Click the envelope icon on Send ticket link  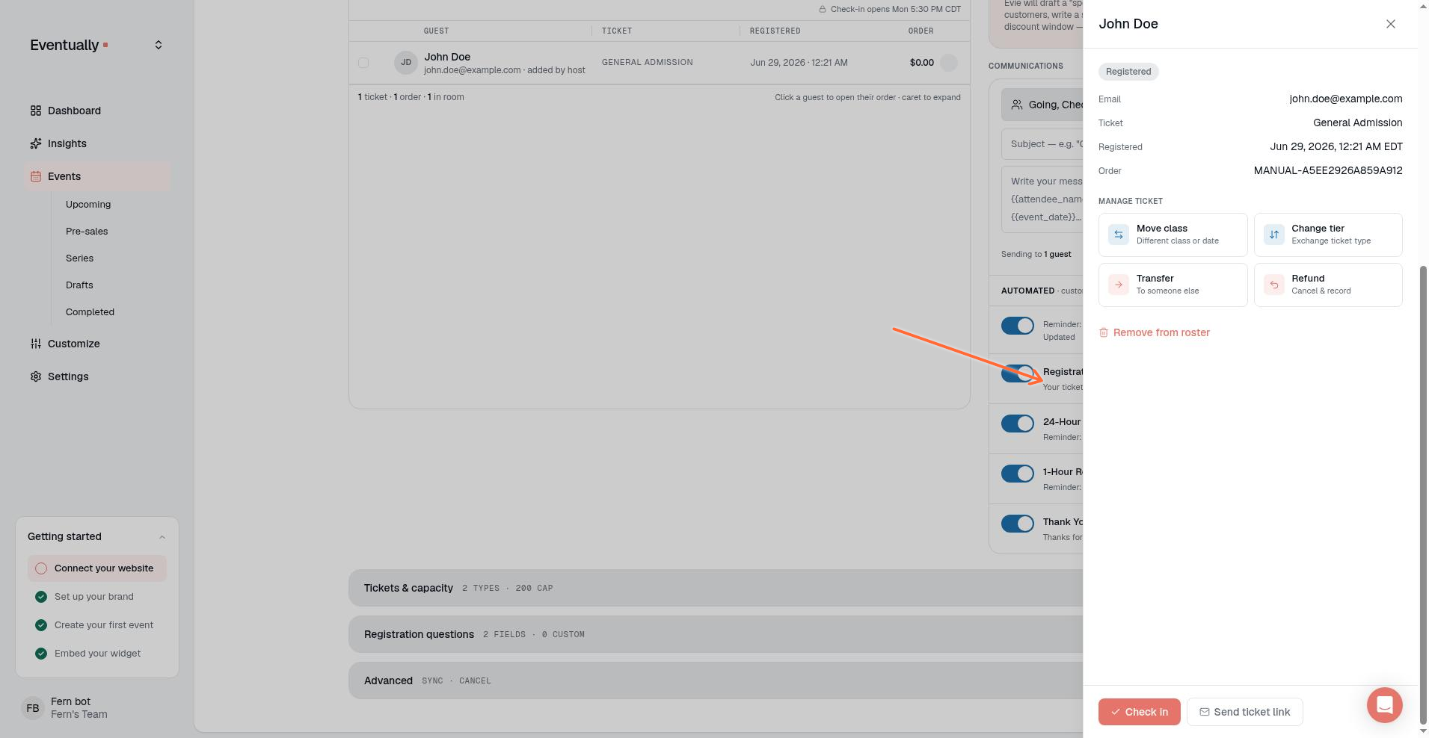pos(1205,712)
